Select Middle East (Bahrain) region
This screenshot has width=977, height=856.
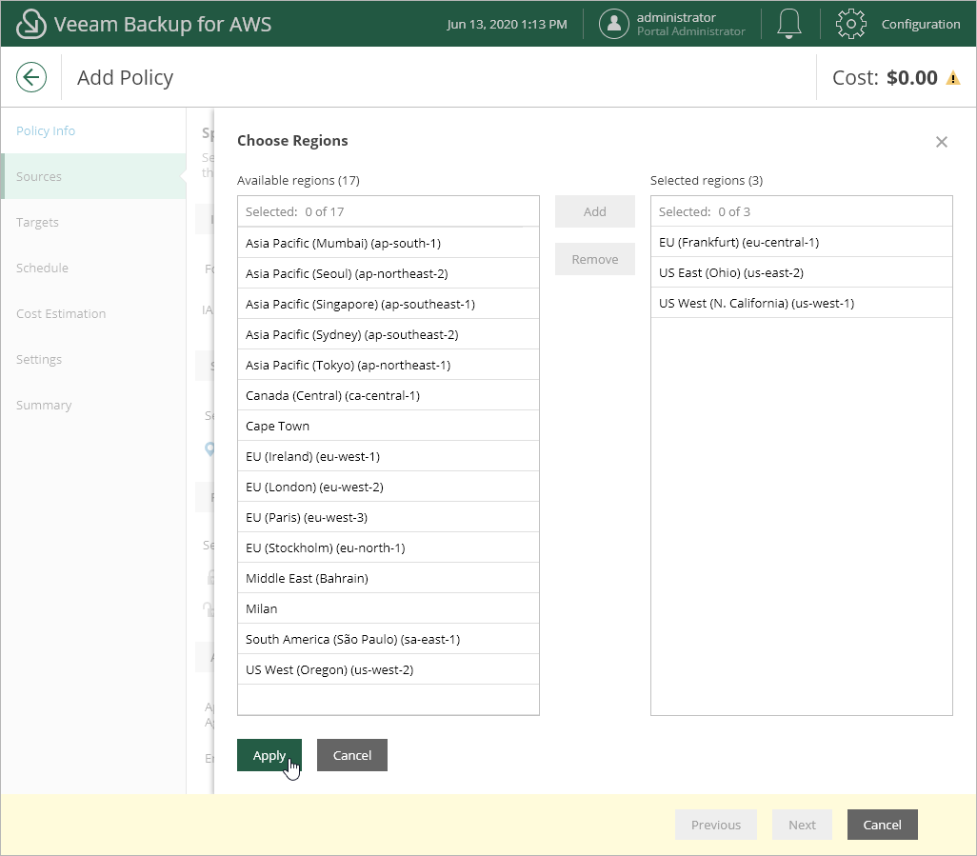389,579
